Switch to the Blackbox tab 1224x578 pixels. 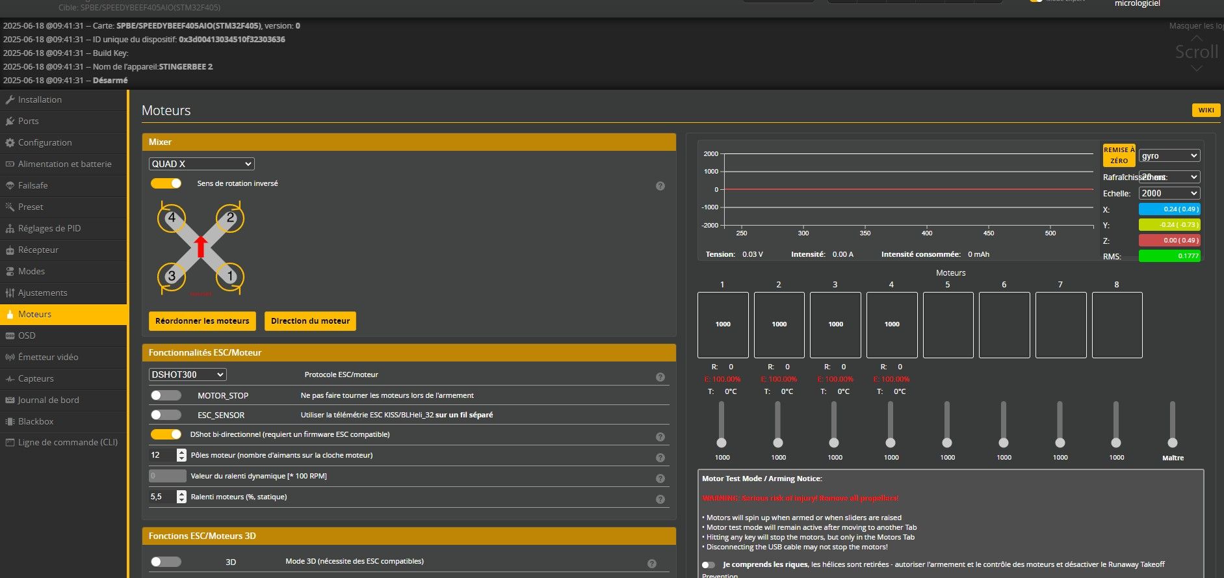(x=36, y=421)
